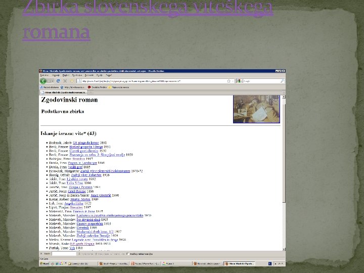
Task: Click the page scrollbar up arrow
Action: click(x=284, y=97)
